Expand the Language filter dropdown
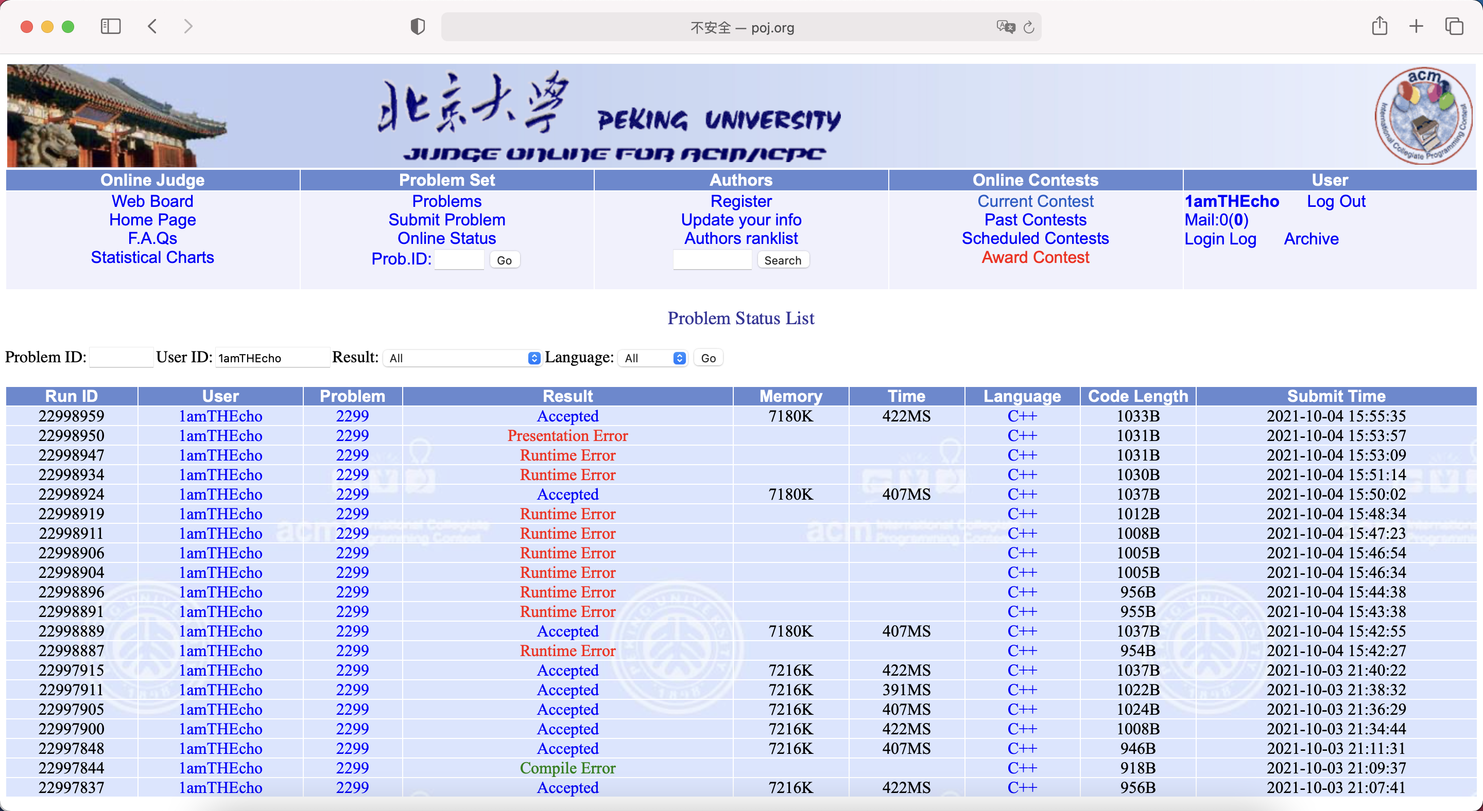 coord(653,358)
